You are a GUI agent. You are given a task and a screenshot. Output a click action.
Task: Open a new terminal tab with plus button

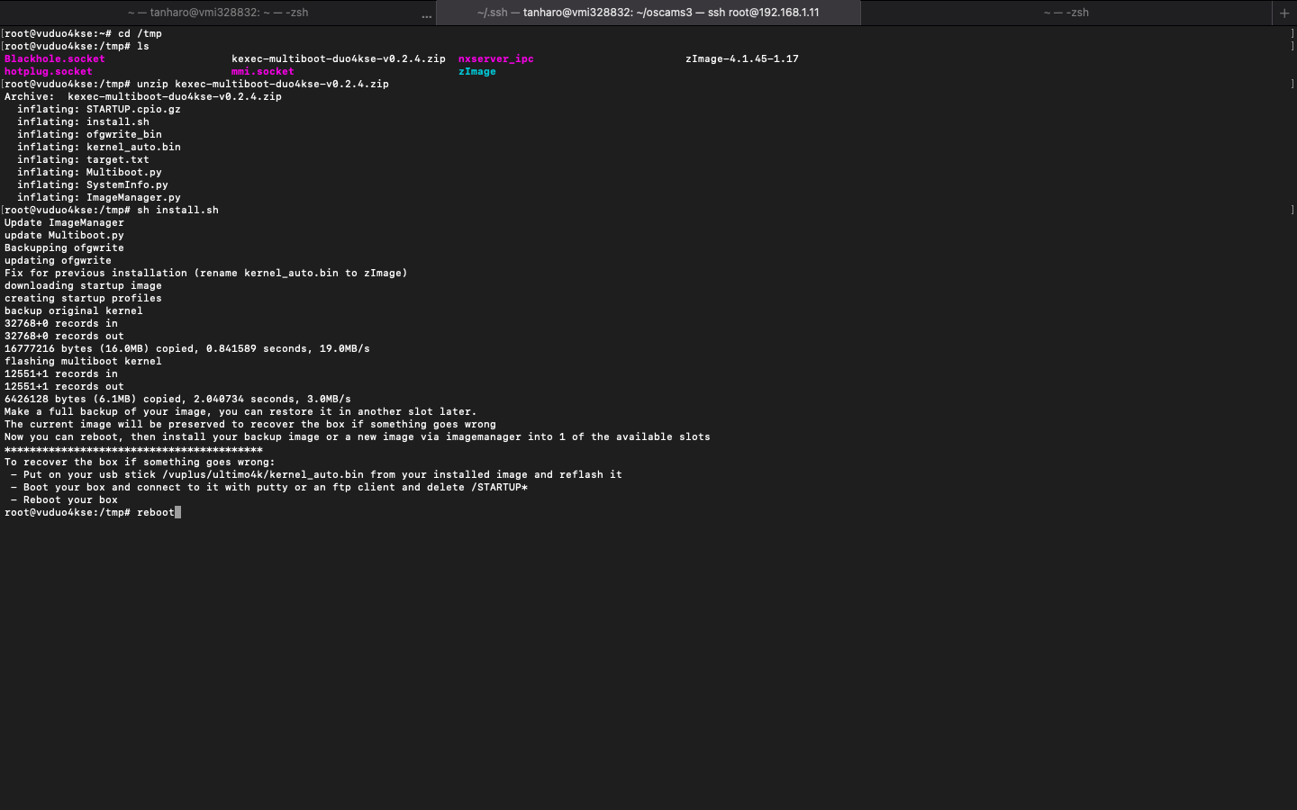click(x=1284, y=13)
